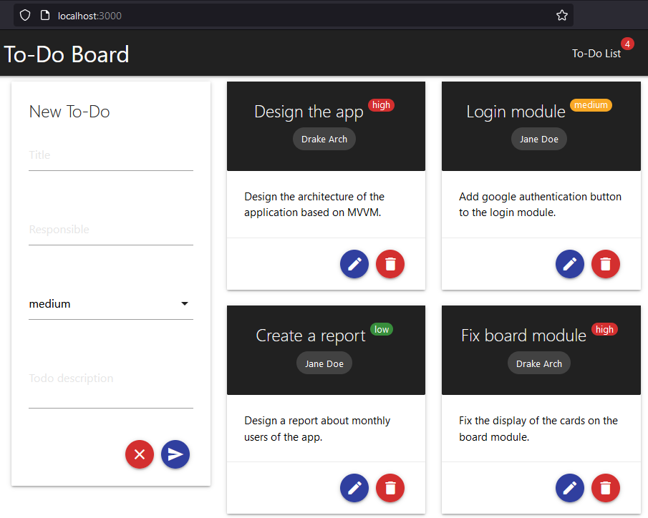Delete the "Design the app" task with trash icon
648x518 pixels.
[x=390, y=264]
